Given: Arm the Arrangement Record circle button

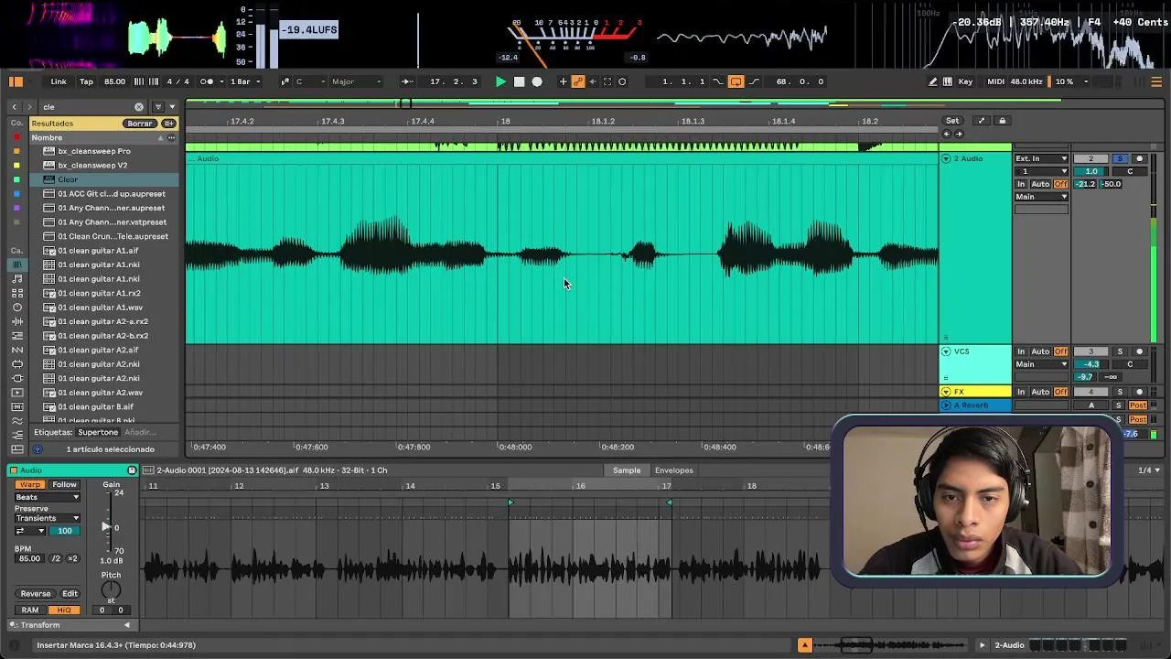Looking at the screenshot, I should [x=537, y=81].
